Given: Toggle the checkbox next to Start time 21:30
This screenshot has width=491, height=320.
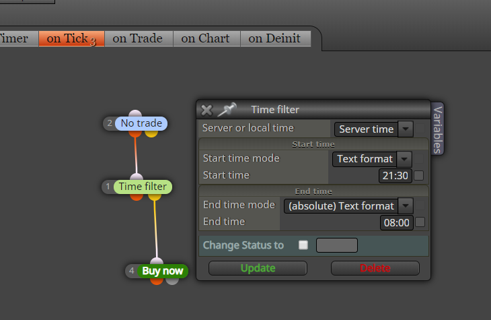Looking at the screenshot, I should tap(418, 175).
